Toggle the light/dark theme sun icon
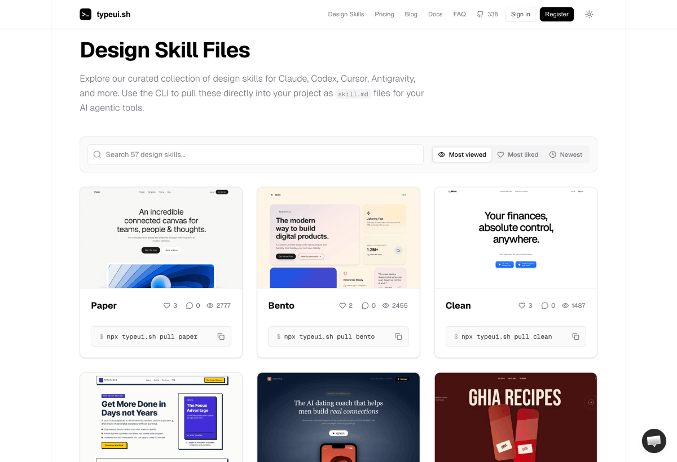This screenshot has height=462, width=677. click(589, 14)
